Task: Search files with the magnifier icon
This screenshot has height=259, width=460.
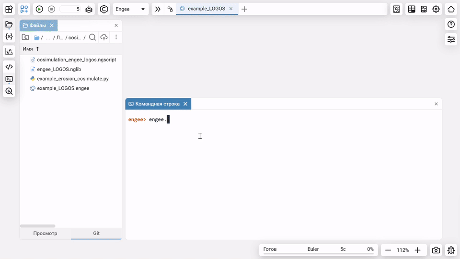Action: [x=92, y=37]
